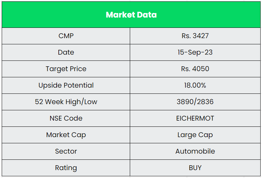The height and width of the screenshot is (178, 262).
Task: Click the 18.00% value cell
Action: coord(195,85)
